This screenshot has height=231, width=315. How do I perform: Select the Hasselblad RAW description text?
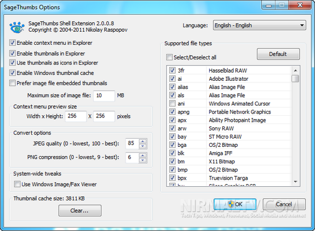click(227, 70)
